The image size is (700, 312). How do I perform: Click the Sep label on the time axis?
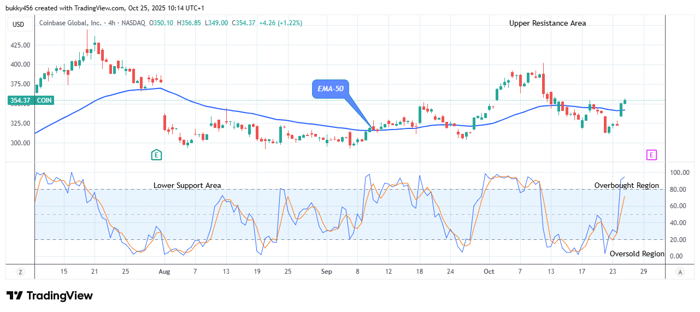tap(326, 272)
